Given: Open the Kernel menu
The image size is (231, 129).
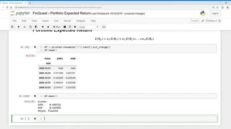Looking at the screenshot, I should click(x=67, y=21).
